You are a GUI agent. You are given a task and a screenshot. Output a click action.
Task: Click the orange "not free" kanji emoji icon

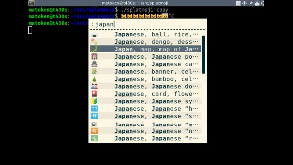[x=94, y=131]
